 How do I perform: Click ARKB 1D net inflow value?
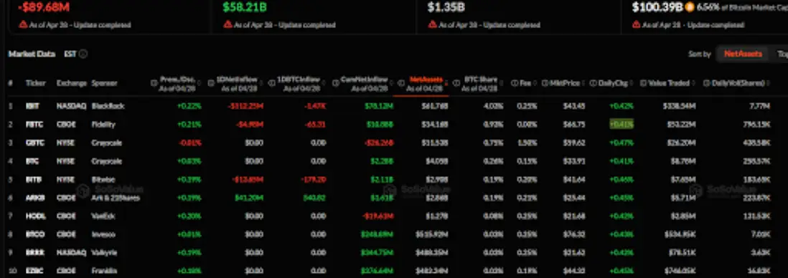tap(249, 198)
